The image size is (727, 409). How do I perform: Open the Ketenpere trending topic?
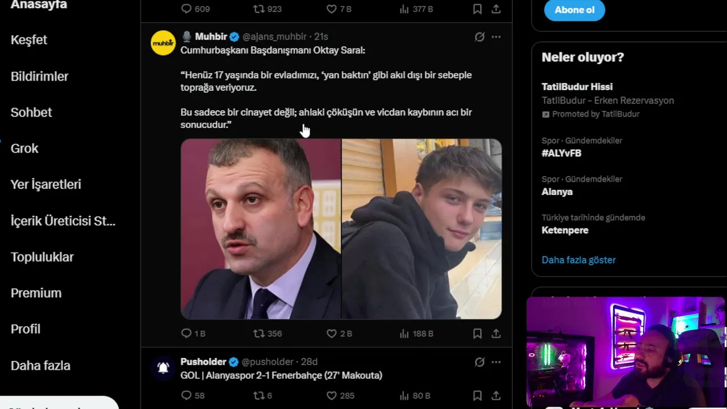565,230
